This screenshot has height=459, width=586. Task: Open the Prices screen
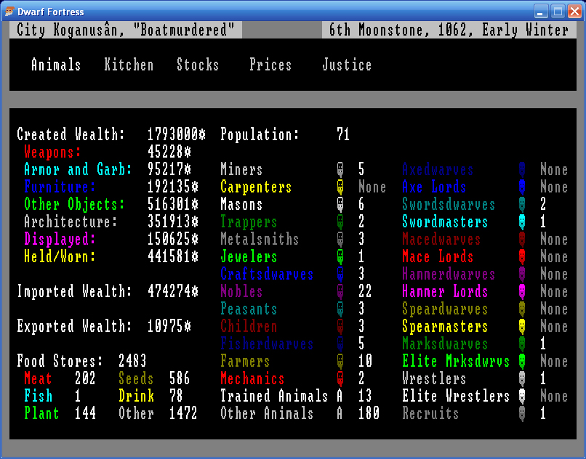coord(270,65)
